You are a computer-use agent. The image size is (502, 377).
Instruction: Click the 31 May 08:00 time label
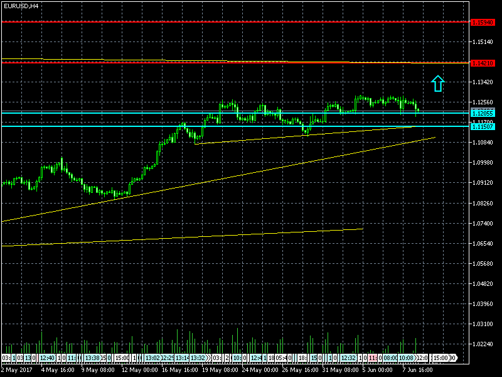coord(340,370)
